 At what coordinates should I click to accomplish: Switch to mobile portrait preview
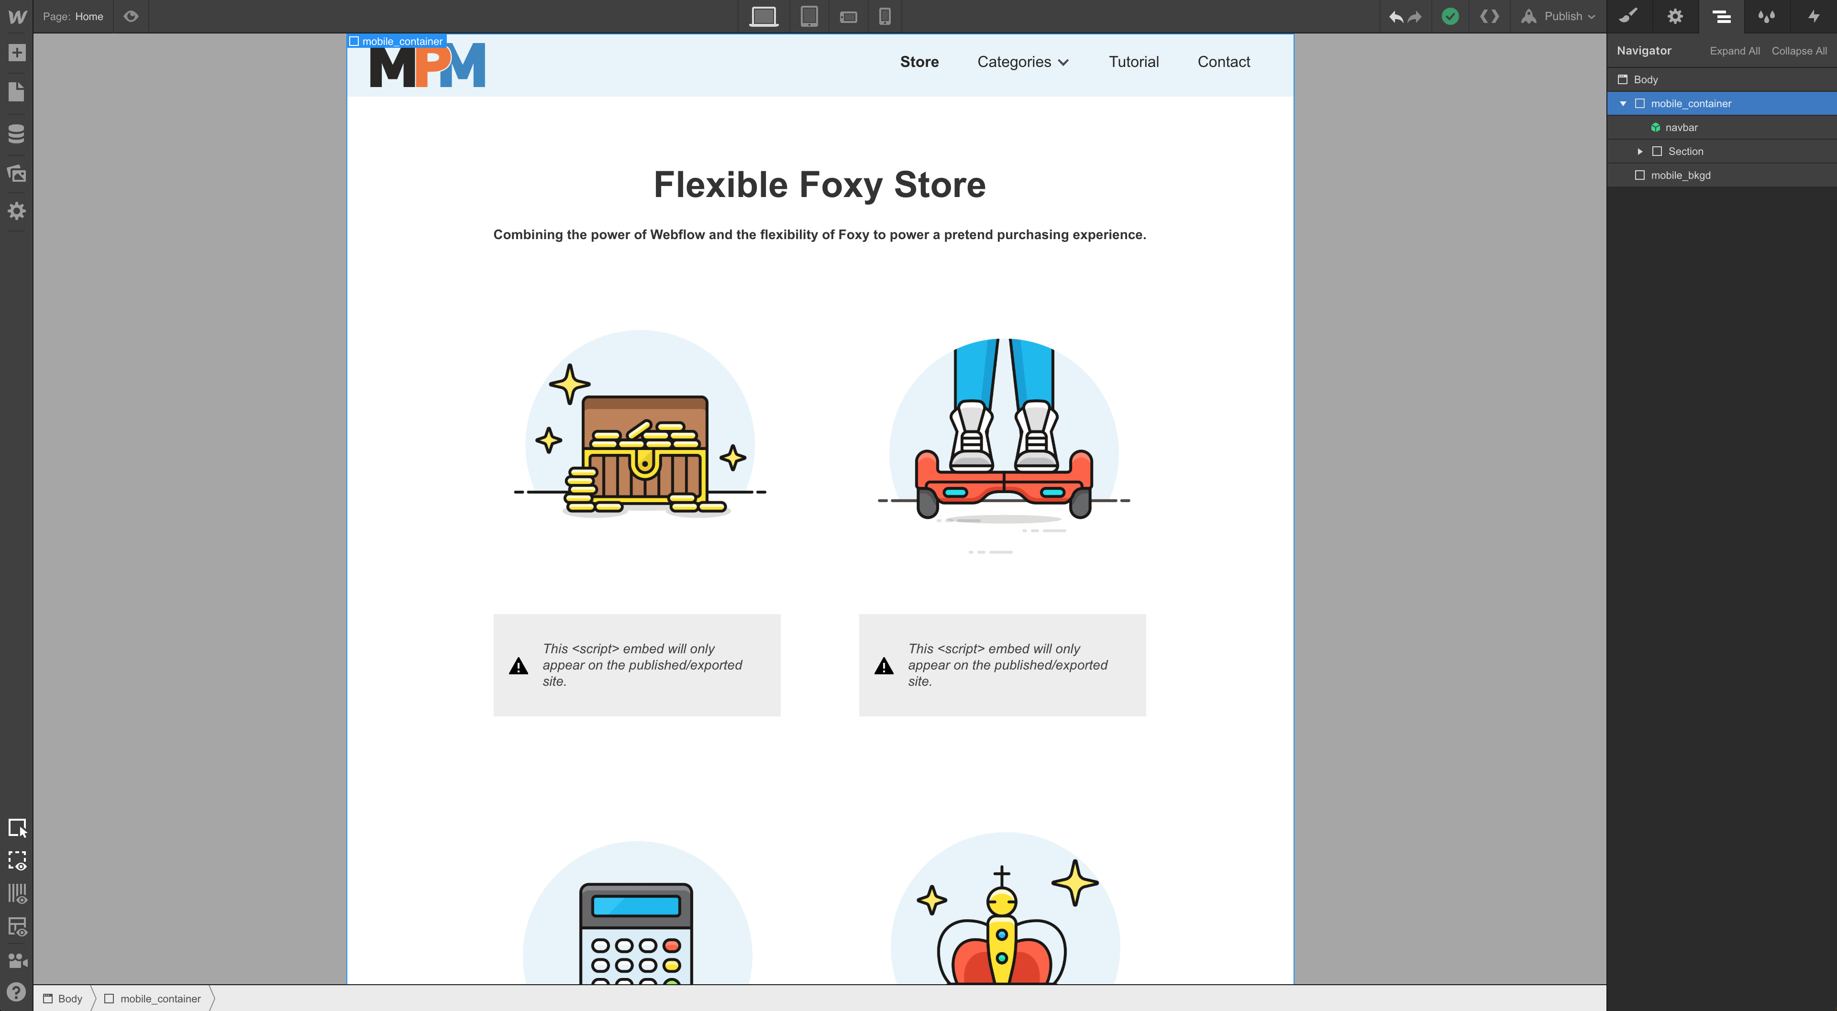(884, 16)
